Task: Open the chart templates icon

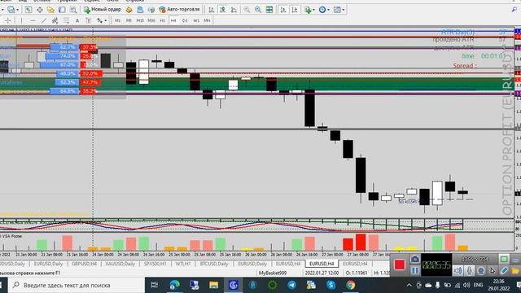Action: [337, 10]
